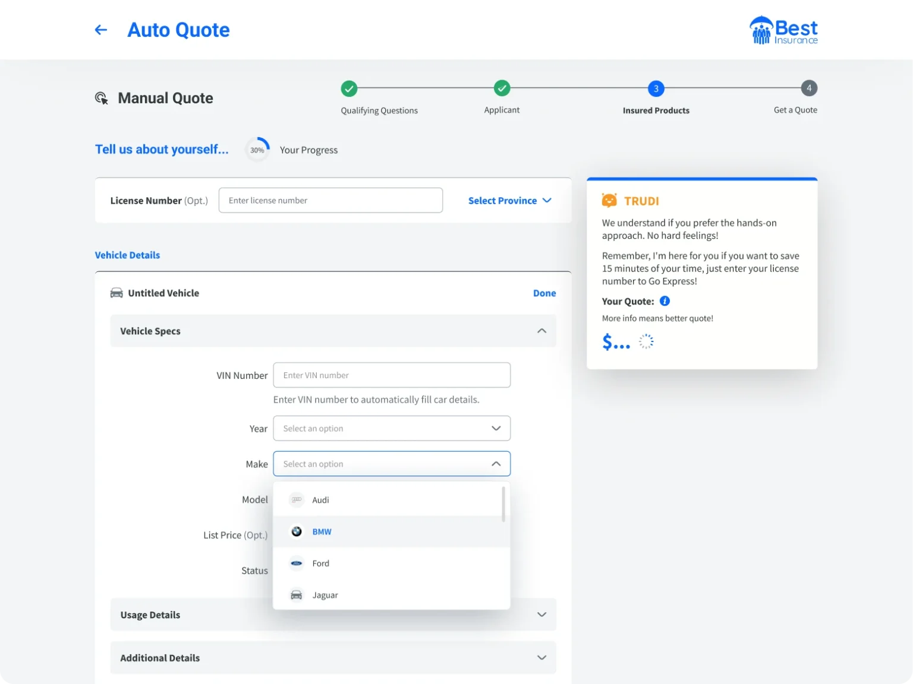
Task: Click the 'More info means better quote!' text
Action: coord(657,318)
